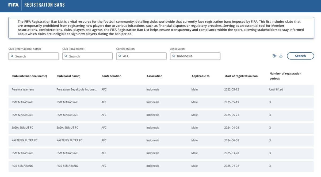
Task: Click magnifier icon in Association field
Action: click(x=174, y=56)
